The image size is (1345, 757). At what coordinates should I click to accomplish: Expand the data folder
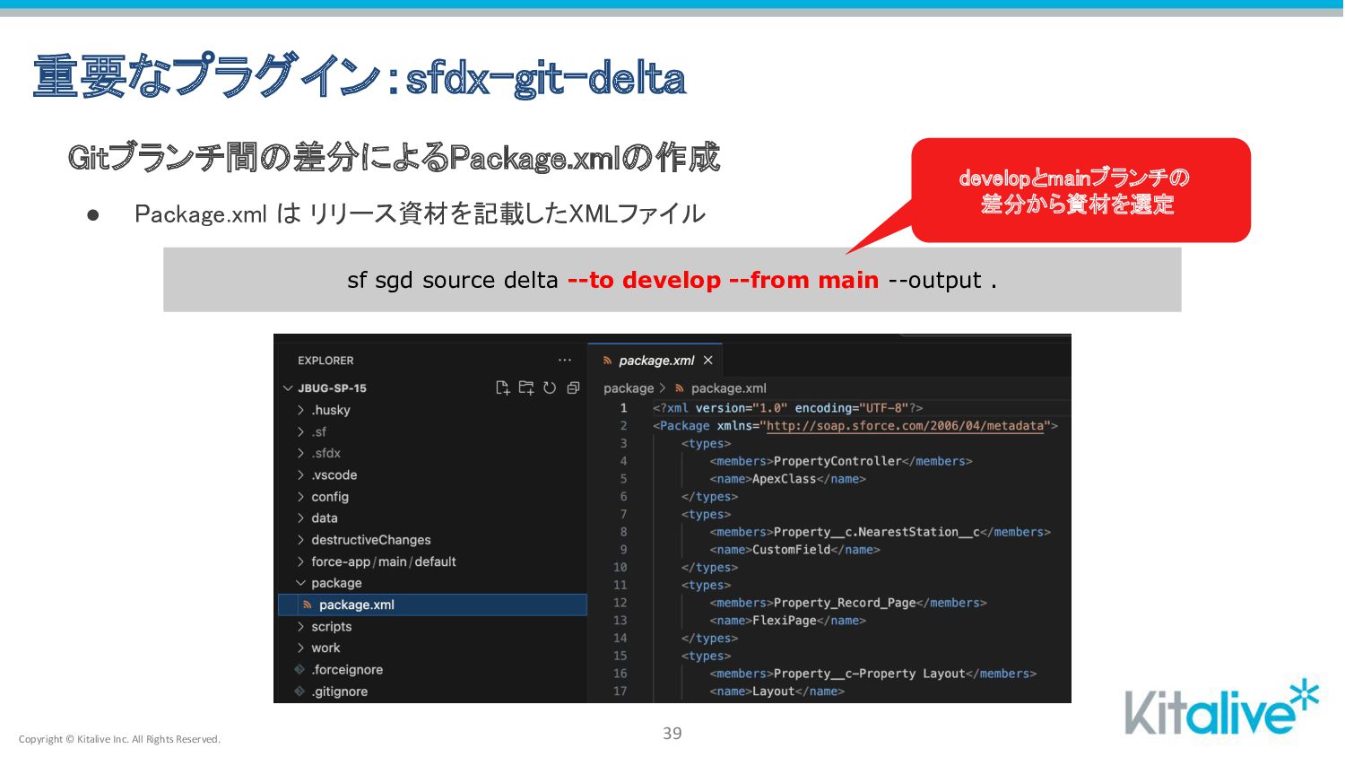pyautogui.click(x=301, y=518)
